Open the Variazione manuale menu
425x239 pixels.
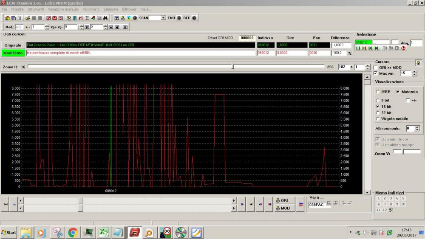point(63,9)
